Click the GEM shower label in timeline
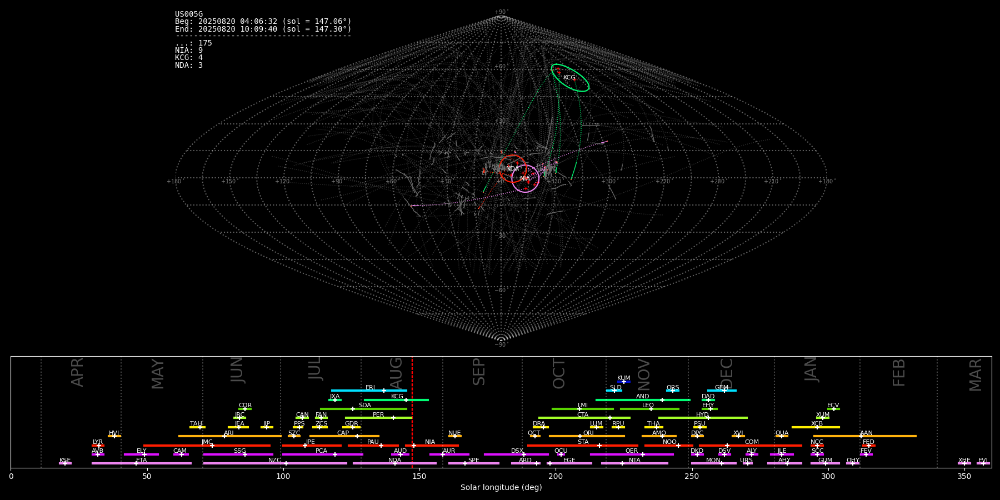1000x500 pixels. (x=722, y=388)
